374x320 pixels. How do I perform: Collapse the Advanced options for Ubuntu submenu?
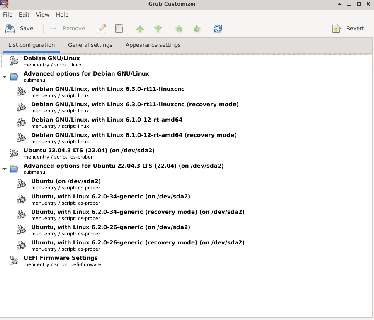pos(5,169)
